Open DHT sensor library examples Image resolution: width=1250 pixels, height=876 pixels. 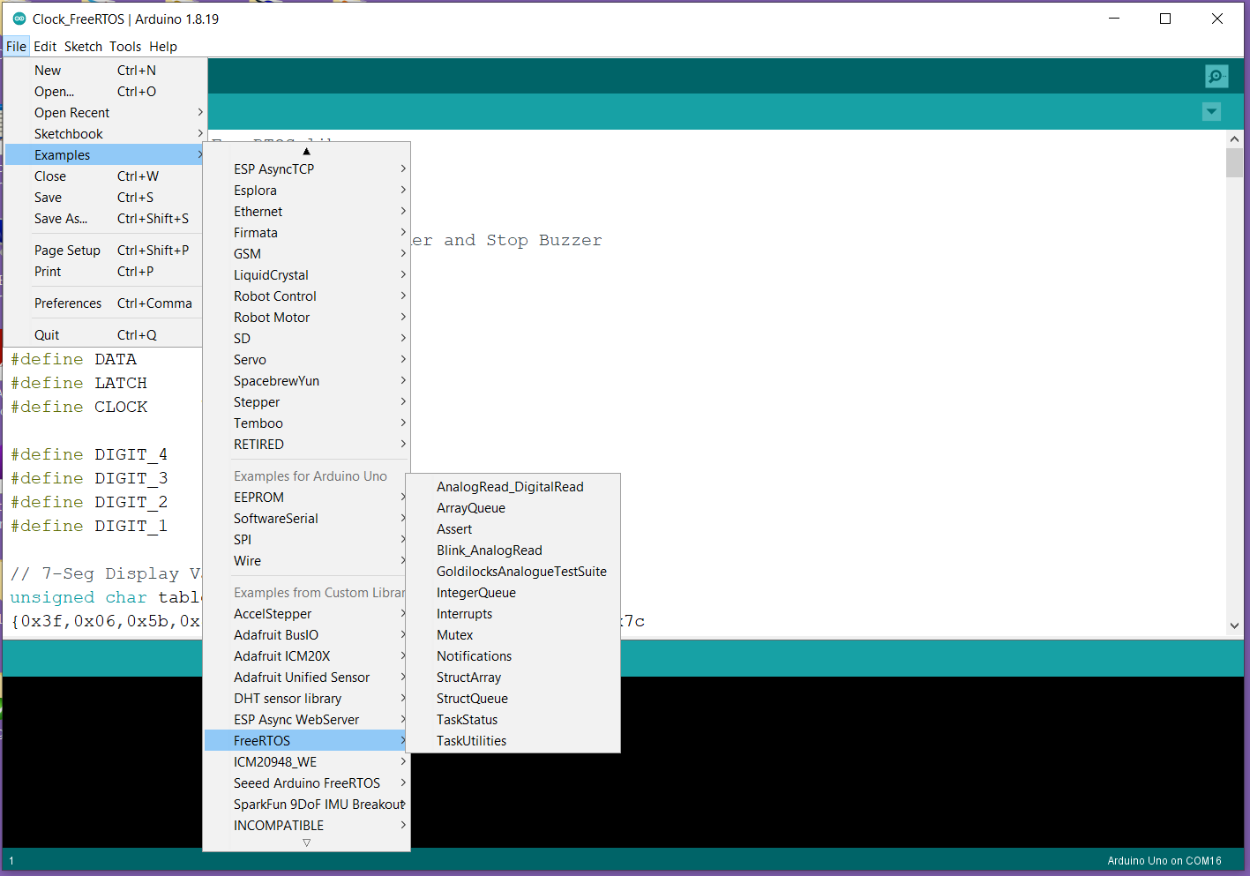point(307,699)
